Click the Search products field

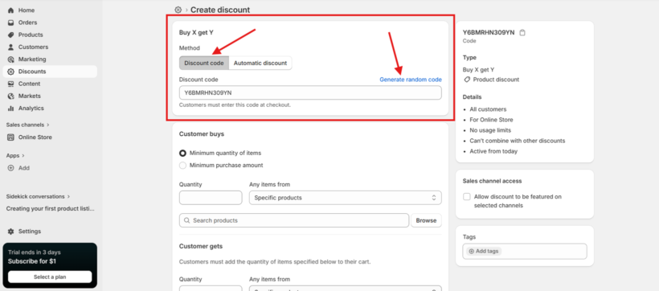click(294, 220)
